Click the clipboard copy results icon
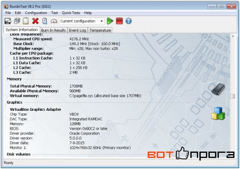240x169 pixels. click(26, 21)
